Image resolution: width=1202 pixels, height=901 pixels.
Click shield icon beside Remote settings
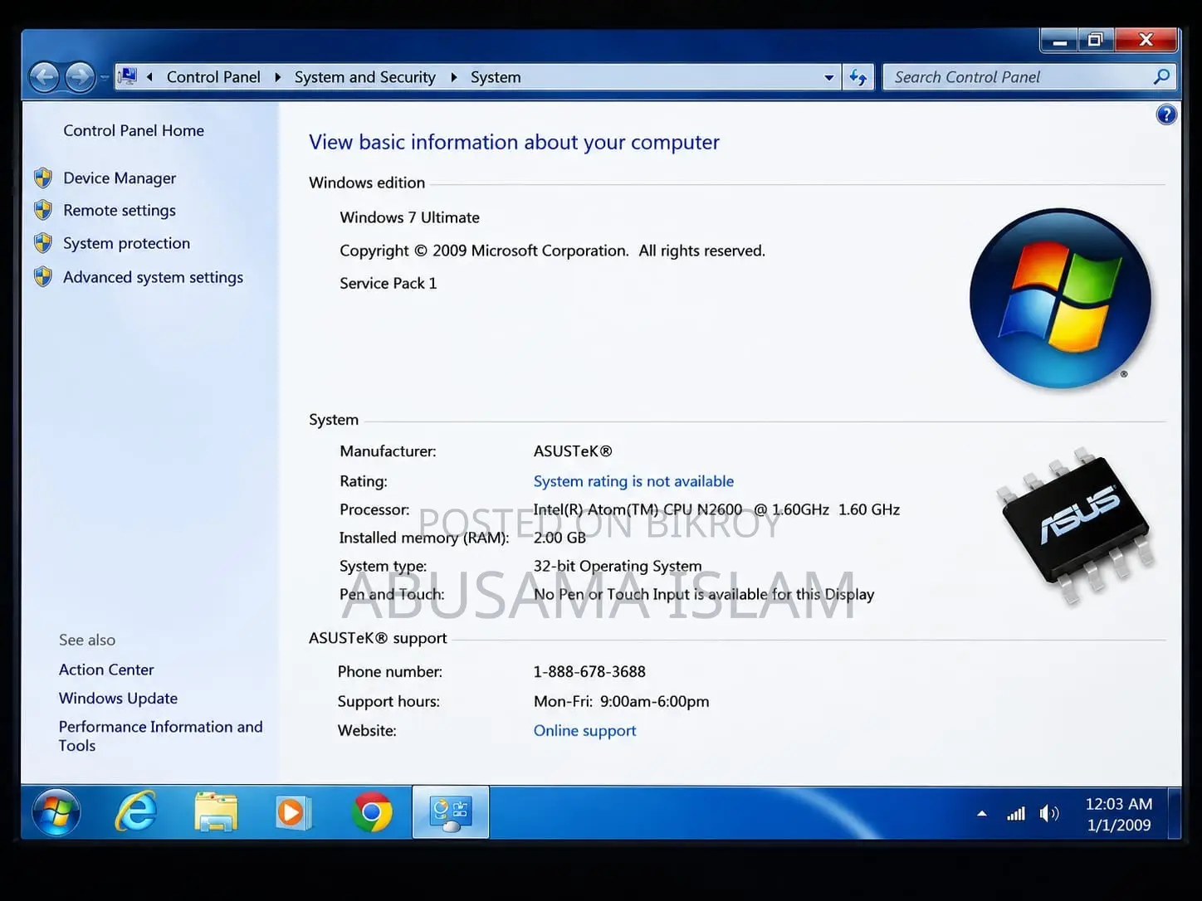(x=43, y=210)
